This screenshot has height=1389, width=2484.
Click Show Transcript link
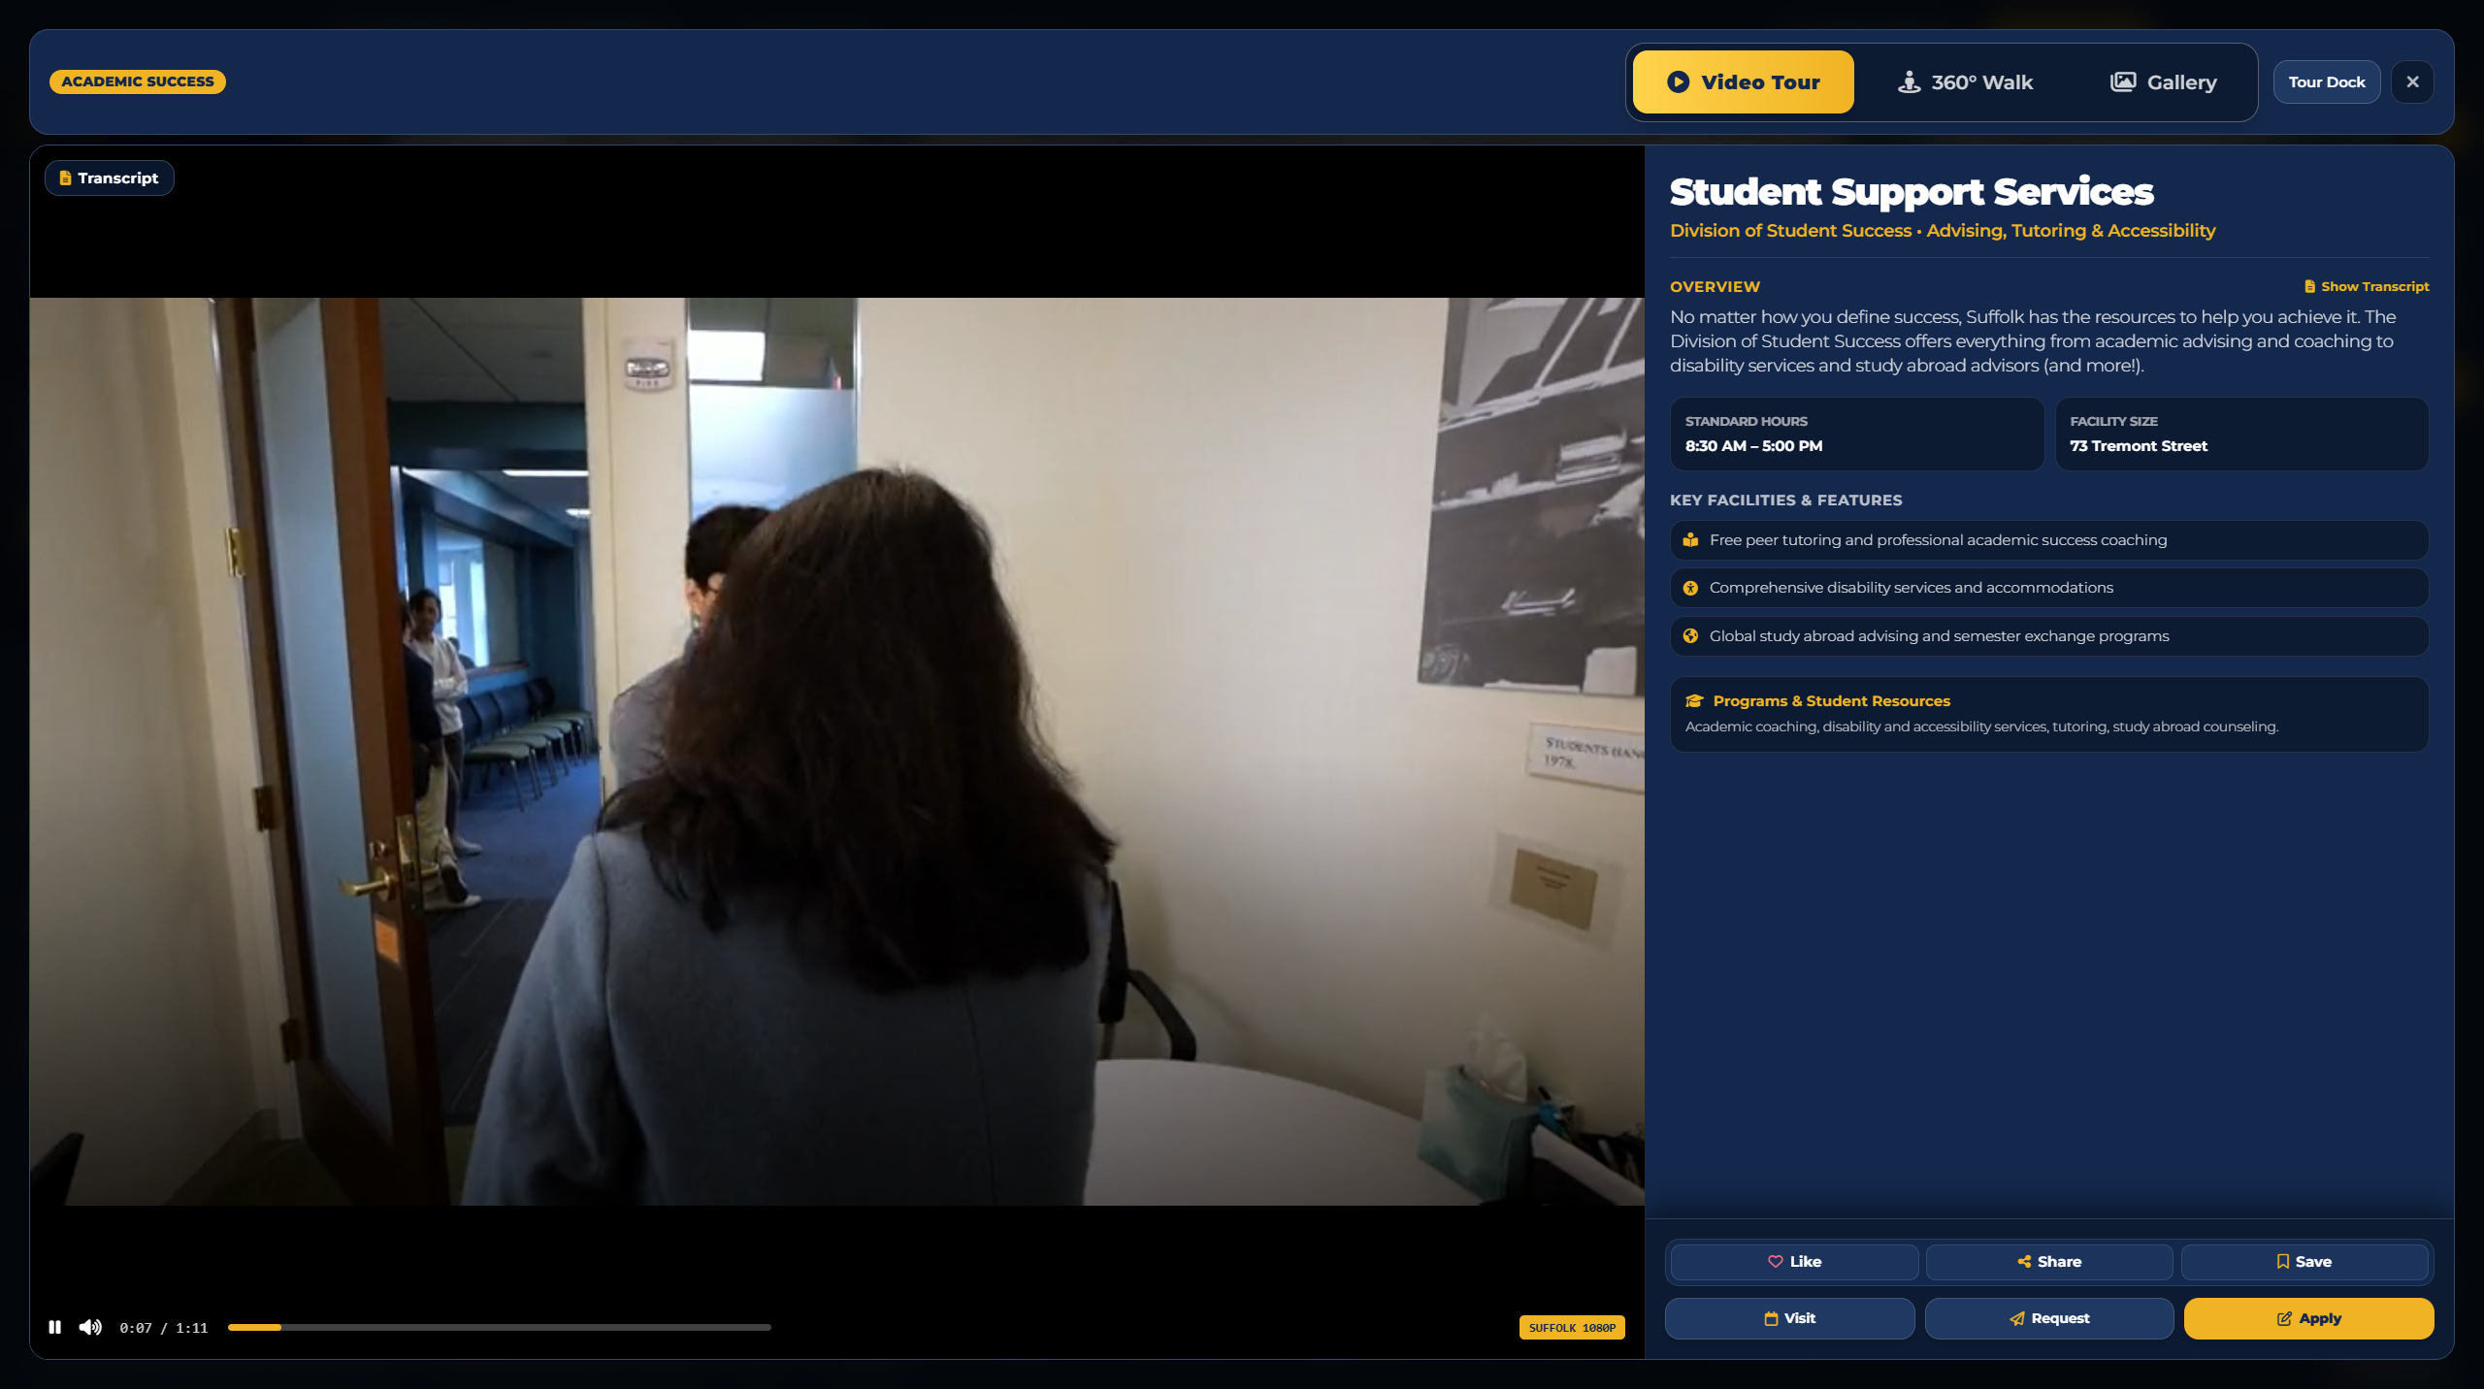click(x=2367, y=286)
